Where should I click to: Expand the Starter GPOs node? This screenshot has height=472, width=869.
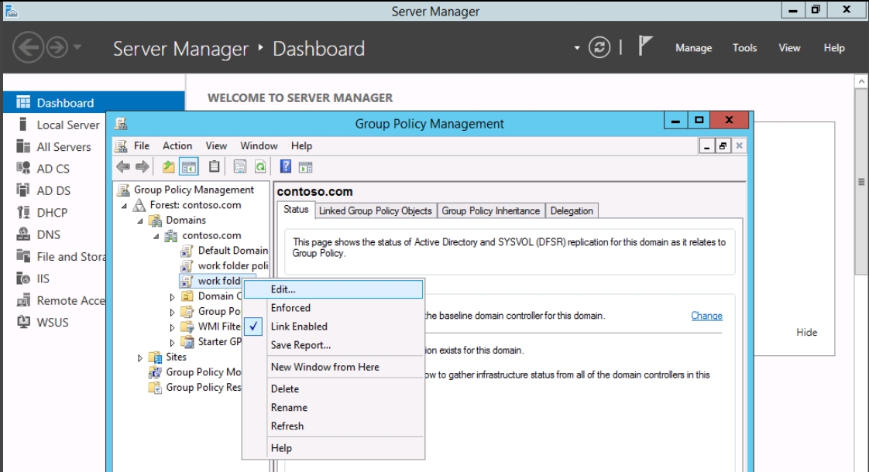coord(173,342)
